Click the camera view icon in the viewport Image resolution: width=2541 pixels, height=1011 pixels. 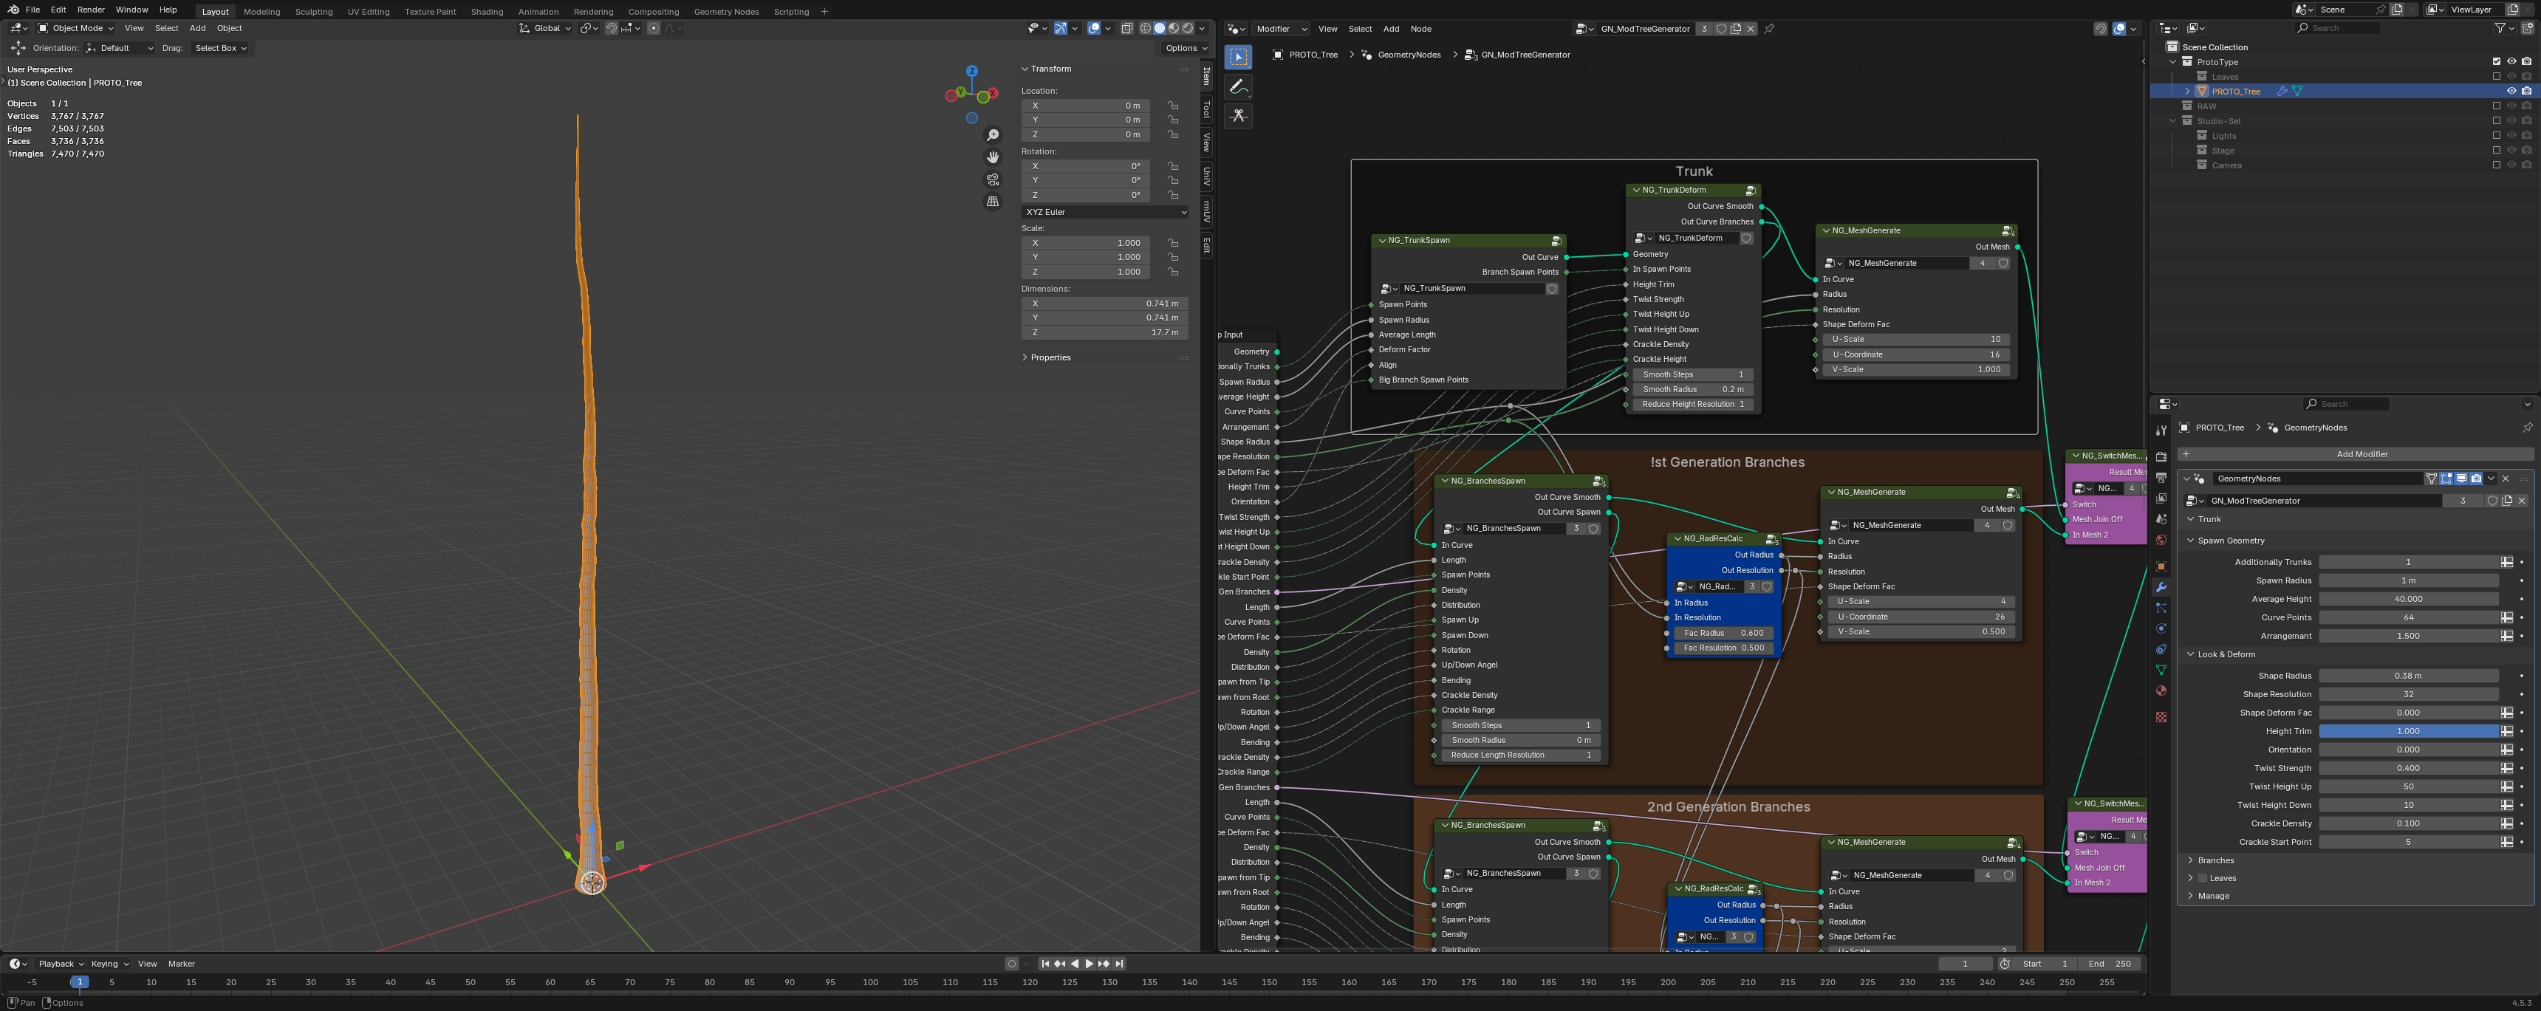point(994,179)
